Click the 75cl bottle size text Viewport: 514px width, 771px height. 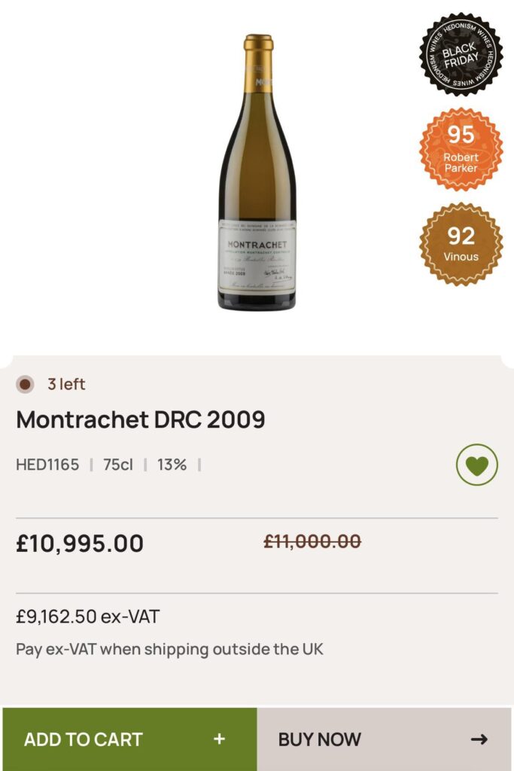click(117, 465)
